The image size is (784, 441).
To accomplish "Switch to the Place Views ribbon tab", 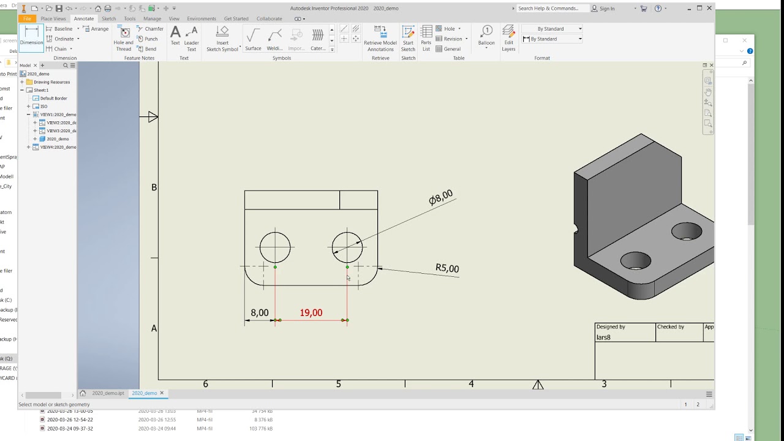I will 53,18.
